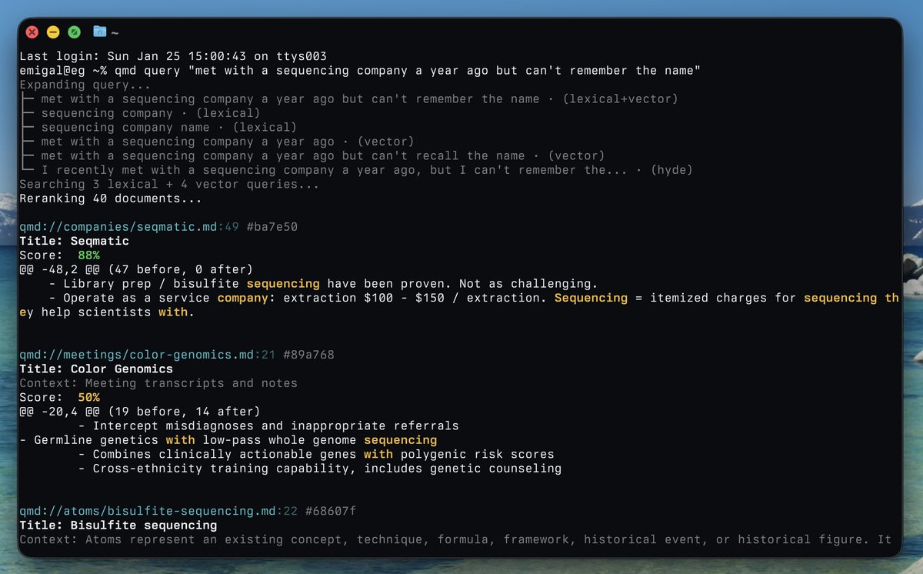Click the "Operate as a service company" line

click(x=474, y=298)
